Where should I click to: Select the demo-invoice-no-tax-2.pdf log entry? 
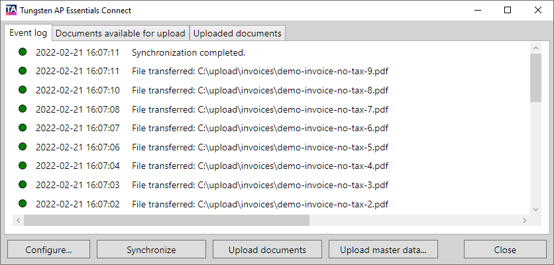coord(259,204)
